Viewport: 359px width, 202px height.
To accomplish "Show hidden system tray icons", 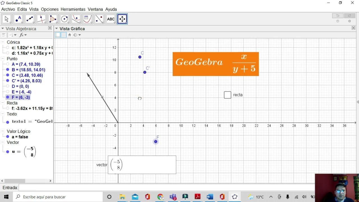I will (x=271, y=197).
